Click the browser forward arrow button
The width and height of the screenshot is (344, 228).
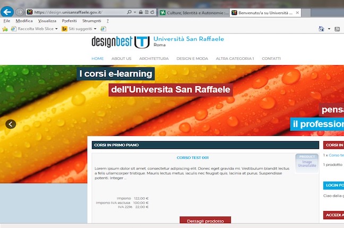pyautogui.click(x=20, y=12)
